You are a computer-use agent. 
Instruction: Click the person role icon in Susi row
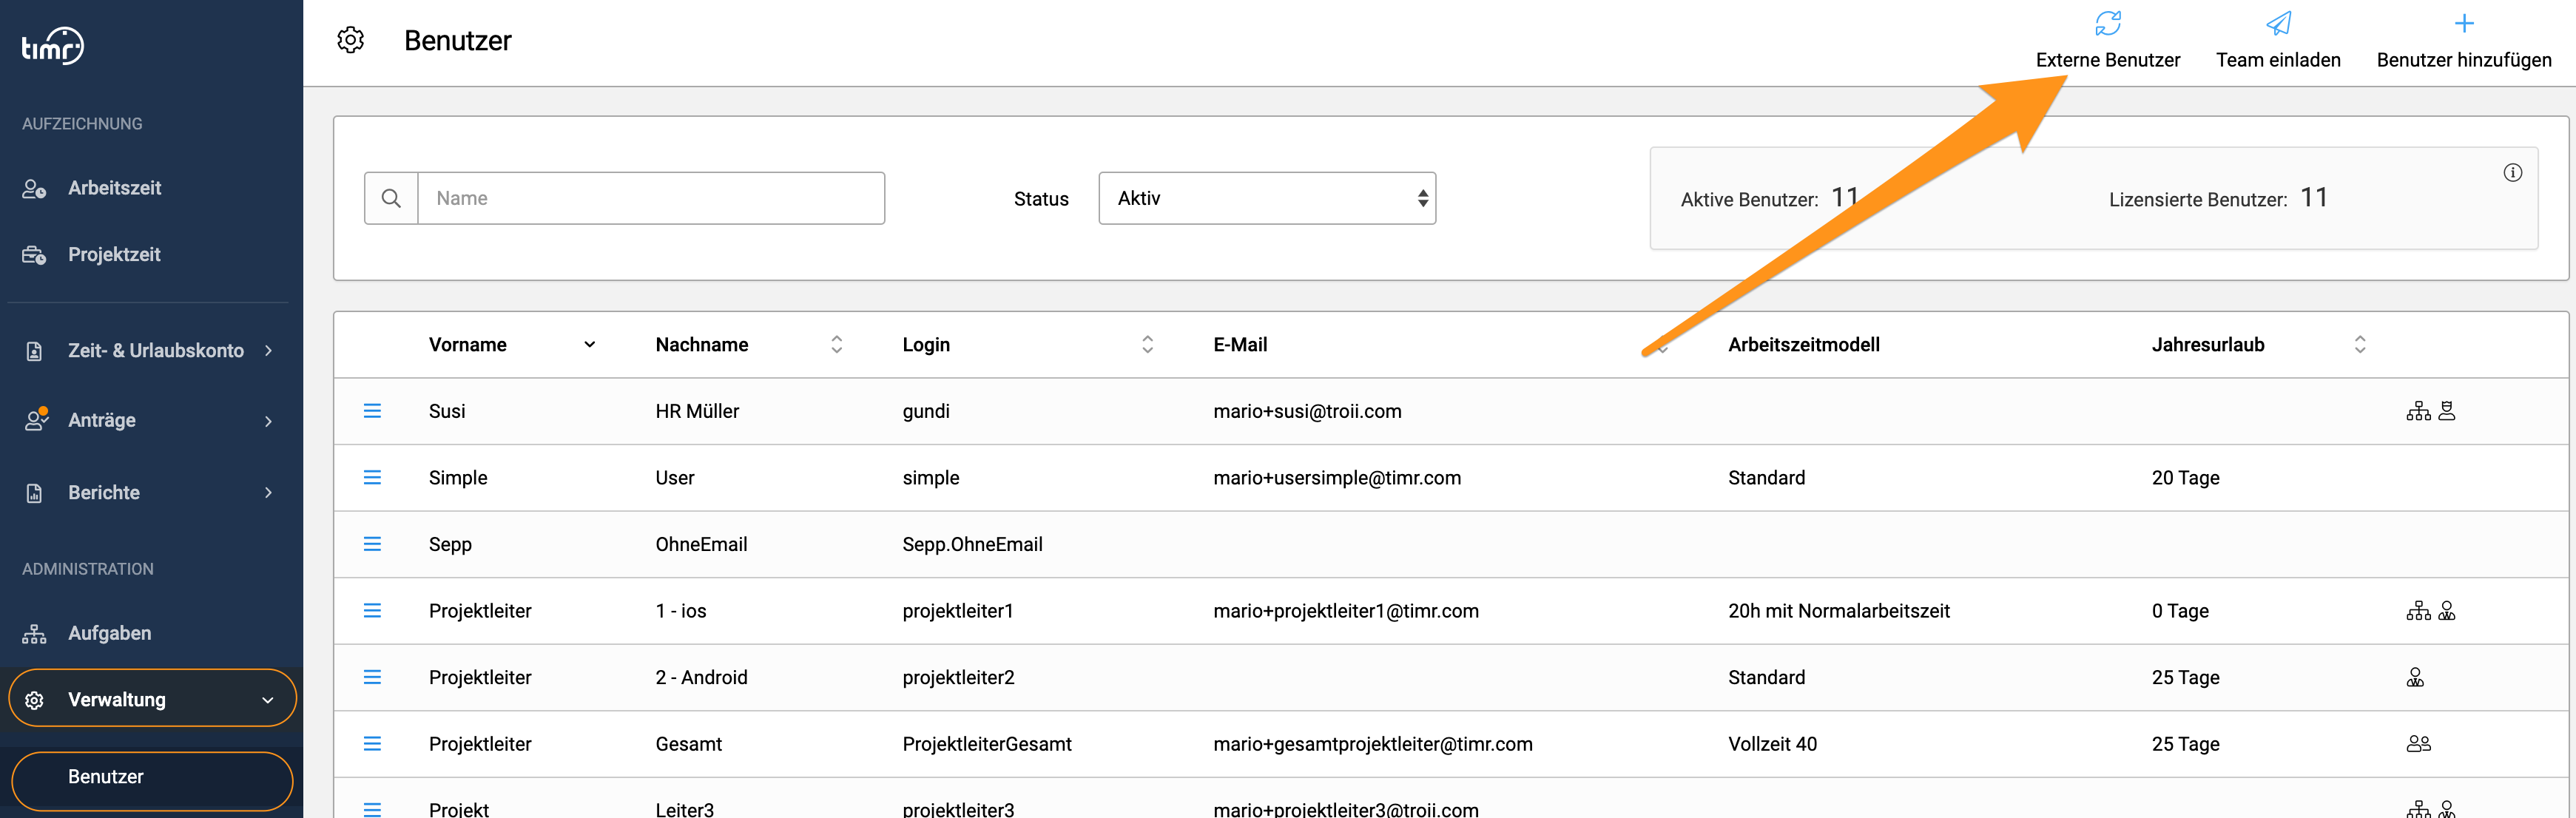[x=2446, y=411]
